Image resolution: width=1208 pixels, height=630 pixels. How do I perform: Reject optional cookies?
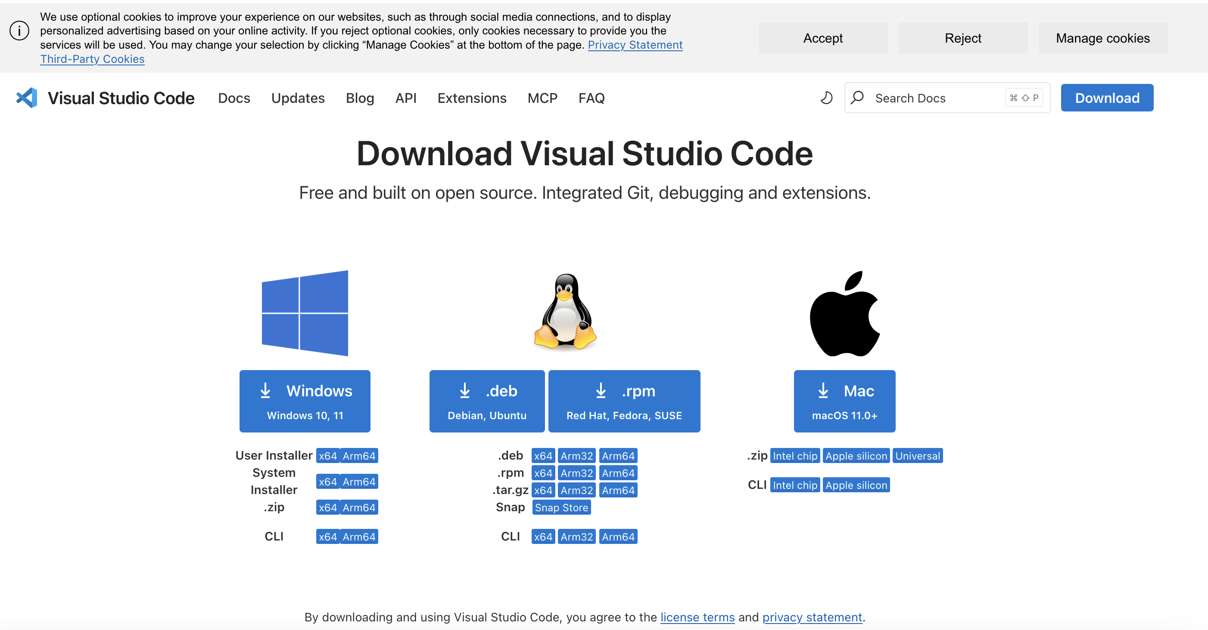(x=963, y=38)
